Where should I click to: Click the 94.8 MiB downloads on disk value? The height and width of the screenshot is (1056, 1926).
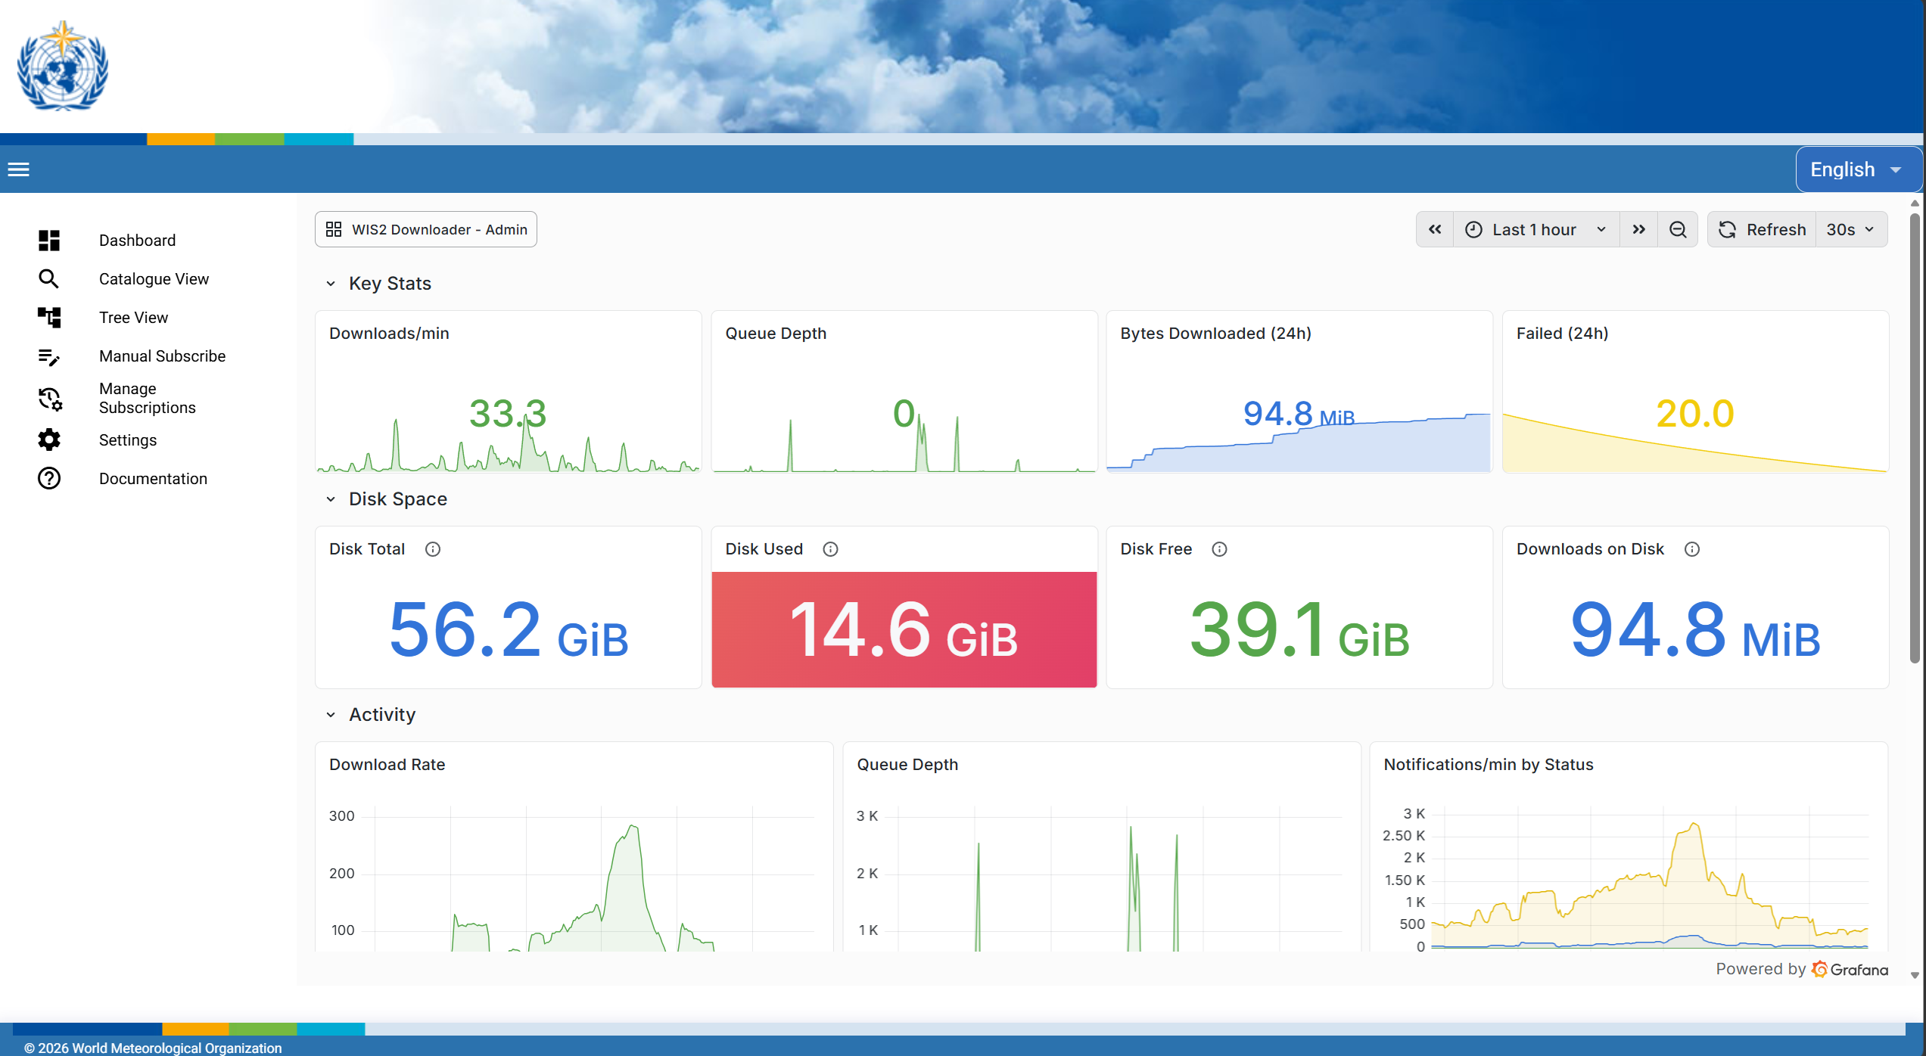[1694, 629]
